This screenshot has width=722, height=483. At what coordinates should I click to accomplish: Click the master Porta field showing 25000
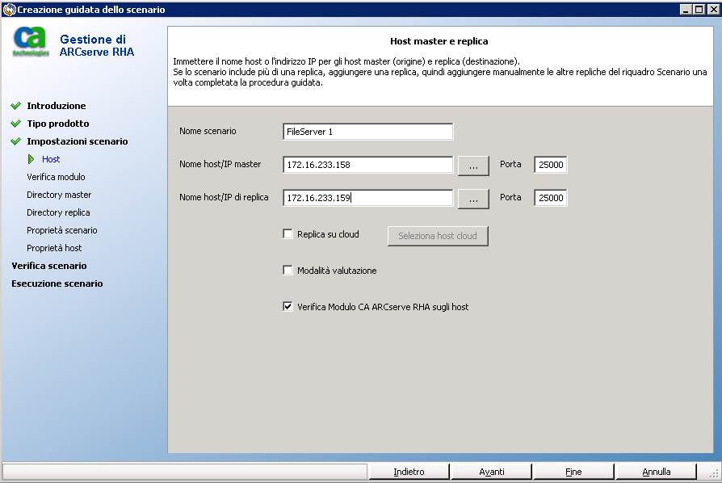coord(550,165)
